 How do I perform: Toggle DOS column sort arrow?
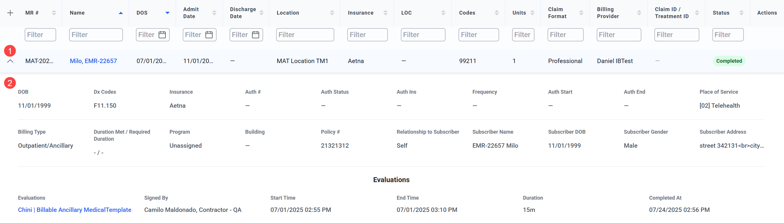pos(167,13)
